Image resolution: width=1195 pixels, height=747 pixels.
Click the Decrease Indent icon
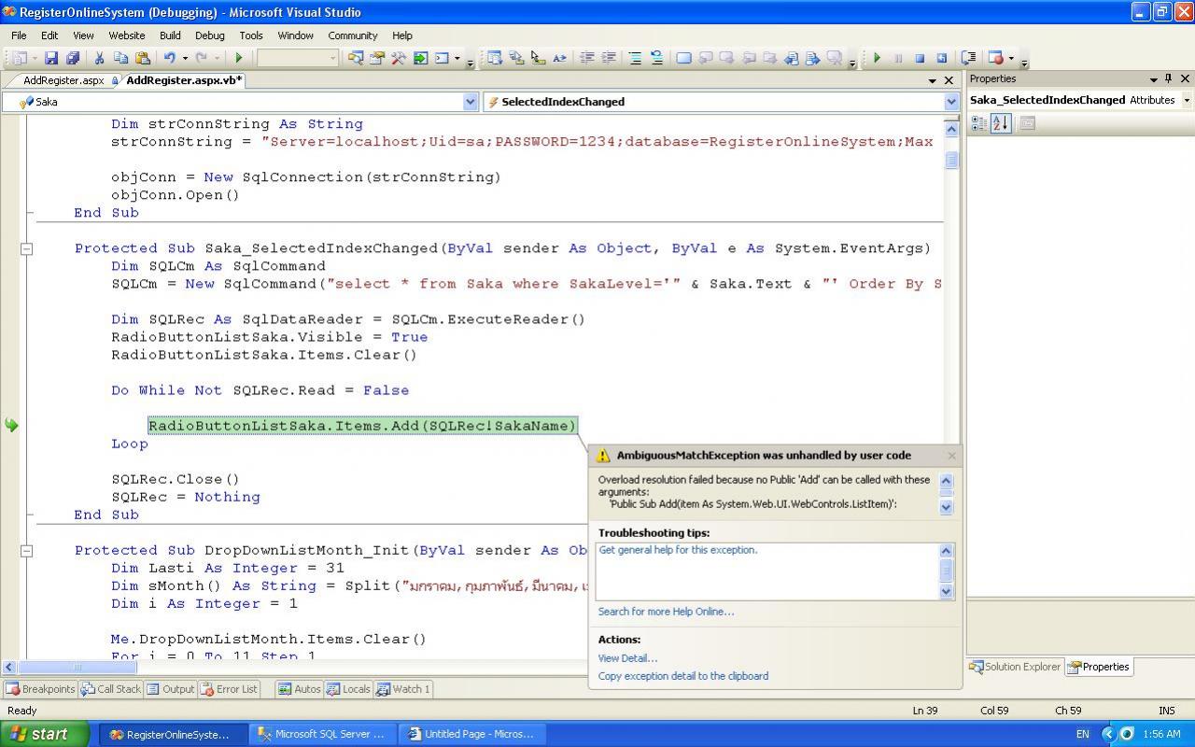587,58
